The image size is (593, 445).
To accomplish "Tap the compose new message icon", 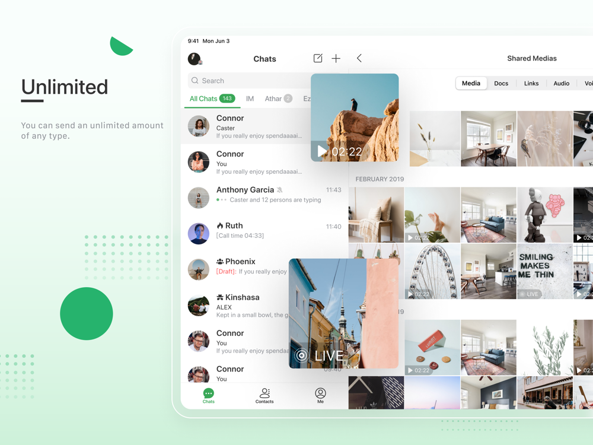I will point(318,58).
